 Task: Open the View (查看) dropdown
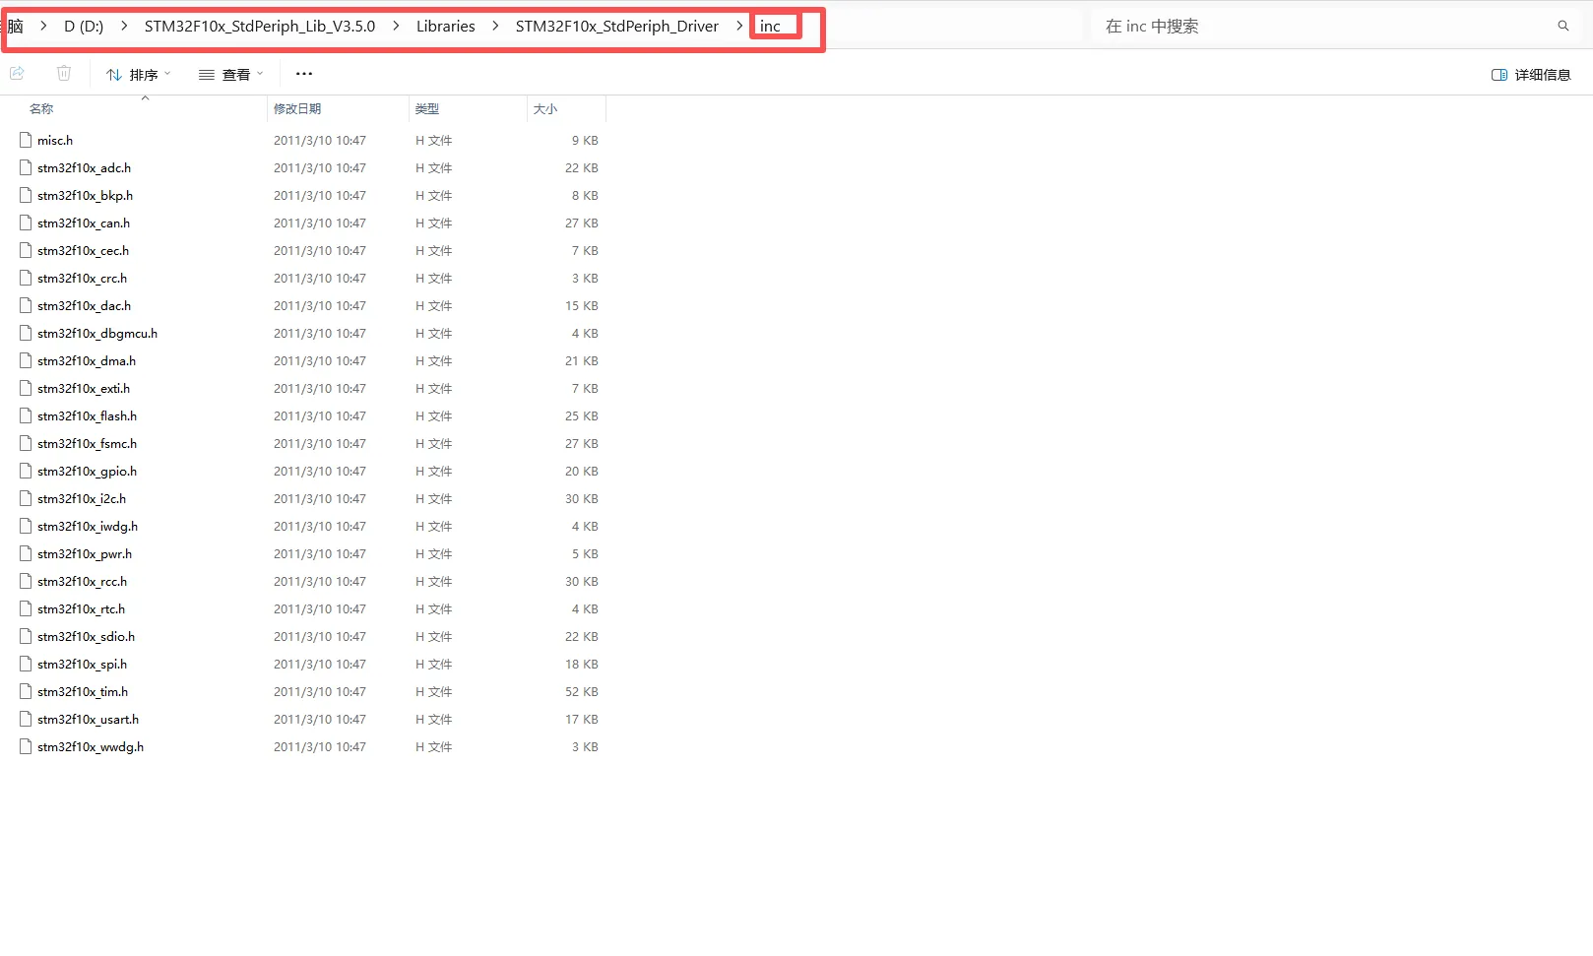coord(231,75)
